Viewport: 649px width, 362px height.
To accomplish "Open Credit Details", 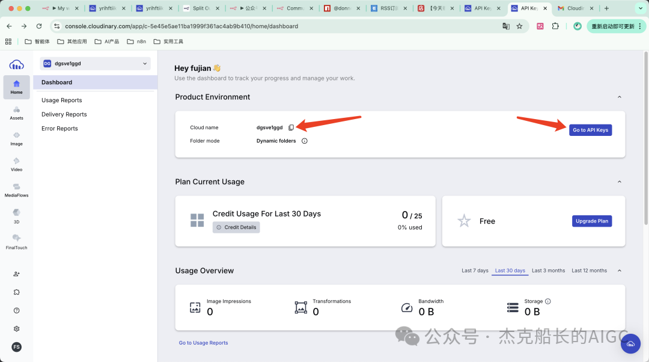I will click(x=236, y=227).
